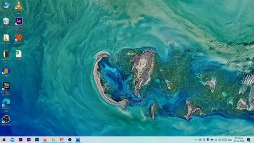Viewport: 254px width, 143px height.
Task: Select the Microsoft Edge desktop shortcut
Action: [6, 105]
